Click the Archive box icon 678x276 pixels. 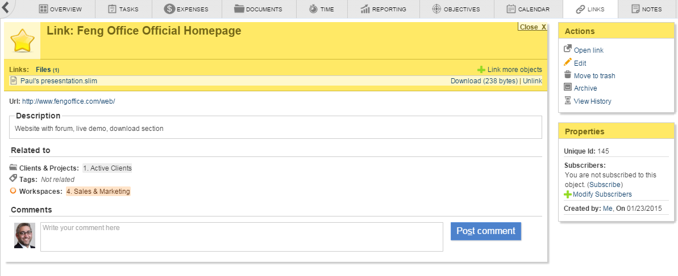567,87
